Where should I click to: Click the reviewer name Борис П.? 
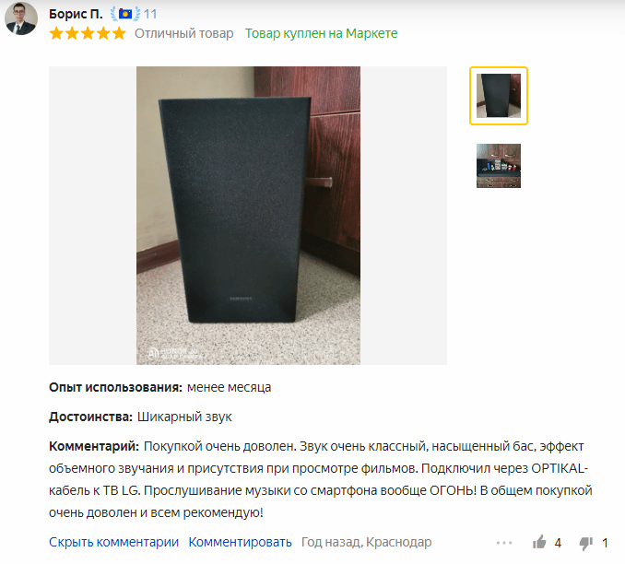pyautogui.click(x=76, y=14)
